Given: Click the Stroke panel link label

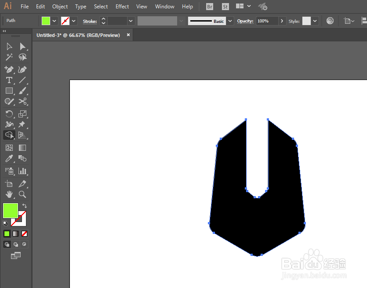Looking at the screenshot, I should click(x=90, y=21).
